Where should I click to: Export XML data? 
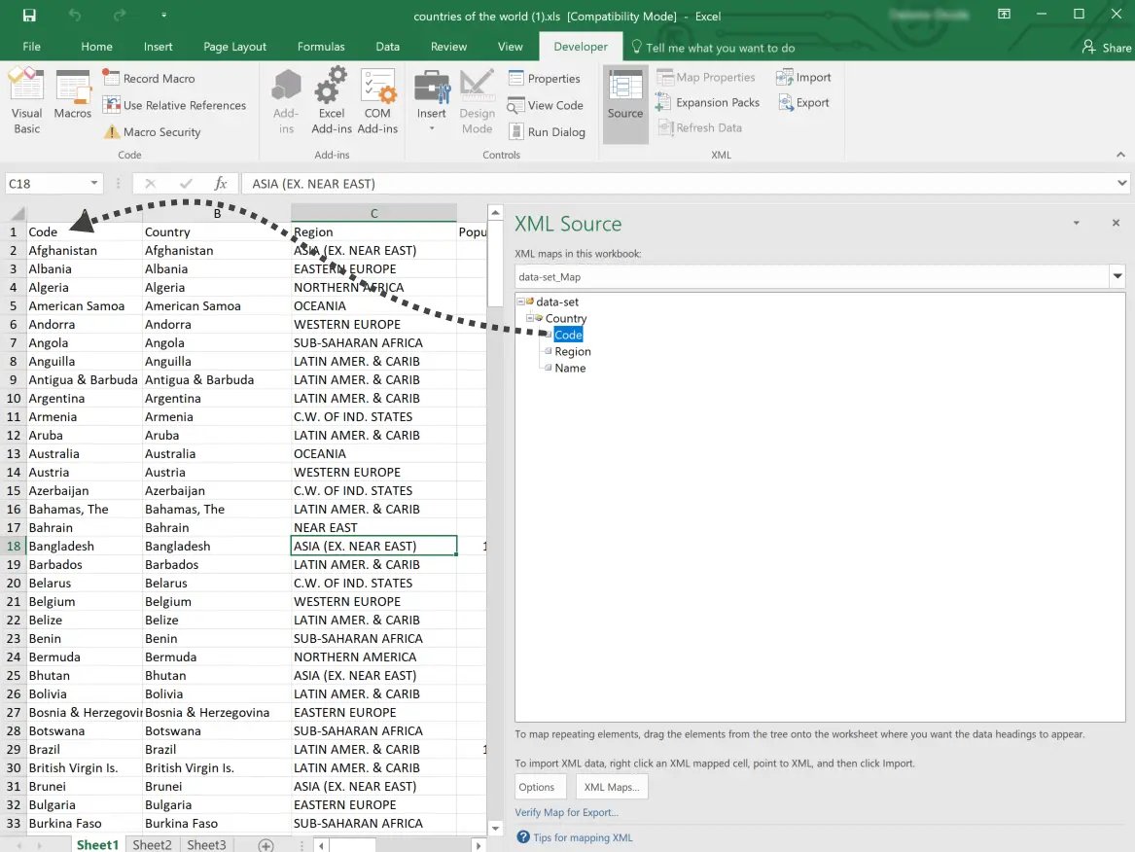pyautogui.click(x=802, y=103)
